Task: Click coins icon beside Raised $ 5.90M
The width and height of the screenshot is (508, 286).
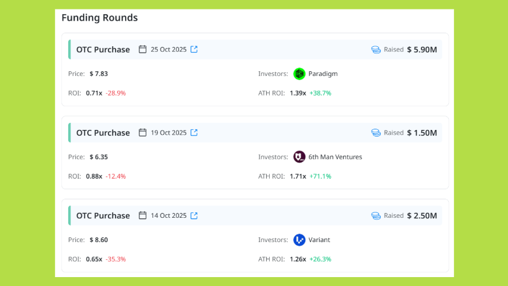Action: [x=376, y=50]
